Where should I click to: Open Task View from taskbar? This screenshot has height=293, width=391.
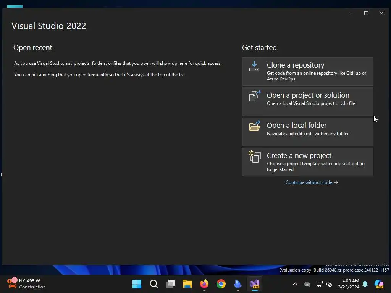point(171,284)
